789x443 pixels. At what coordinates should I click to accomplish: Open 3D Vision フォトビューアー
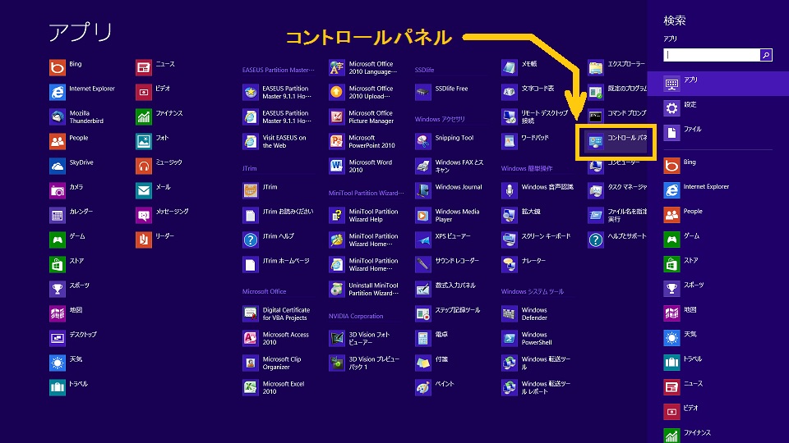360,338
